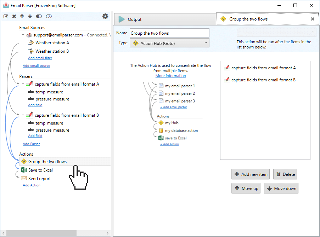This screenshot has height=237, width=320.
Task: Click Add field link under format A
Action: pos(35,105)
